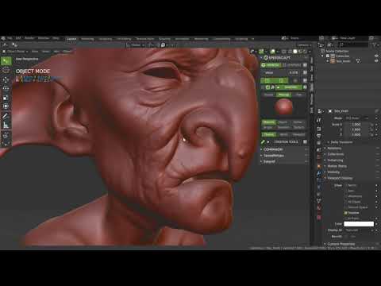Viewport: 381px width, 286px height.
Task: Expand the Relations panel
Action: pyautogui.click(x=334, y=149)
